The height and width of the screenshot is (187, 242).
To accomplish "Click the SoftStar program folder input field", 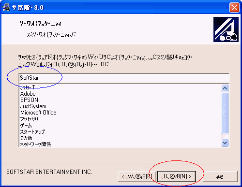I will tap(124, 78).
